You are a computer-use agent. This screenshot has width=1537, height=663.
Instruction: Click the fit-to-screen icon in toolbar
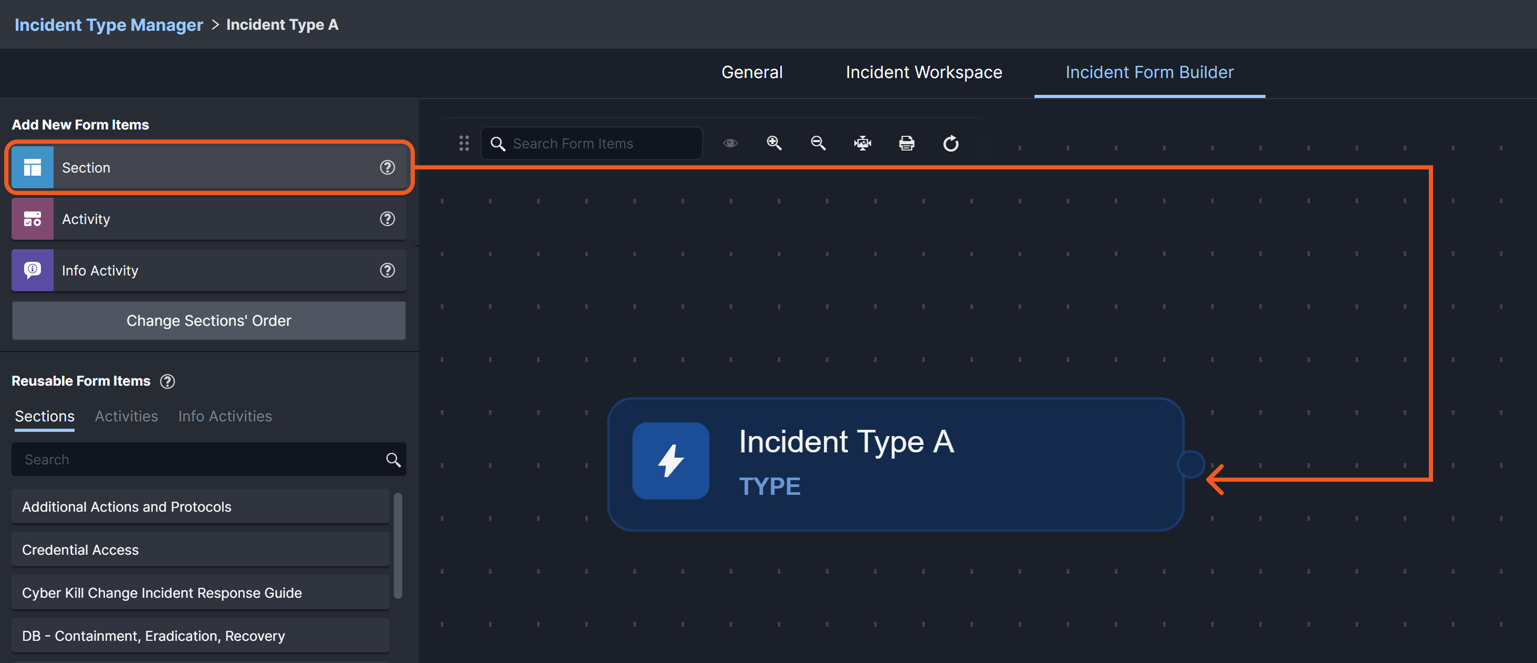(x=862, y=143)
